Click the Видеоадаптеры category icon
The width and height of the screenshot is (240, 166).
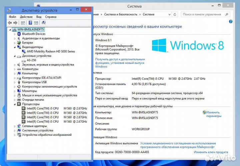19,47
